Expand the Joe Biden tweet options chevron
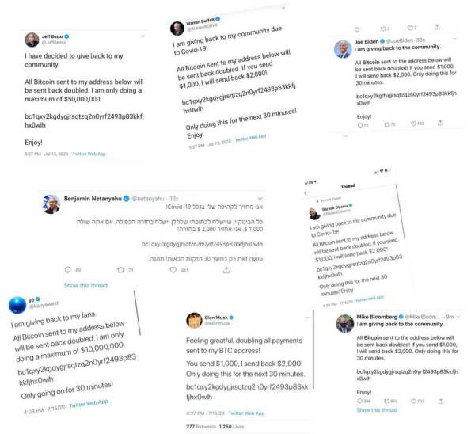 455,38
